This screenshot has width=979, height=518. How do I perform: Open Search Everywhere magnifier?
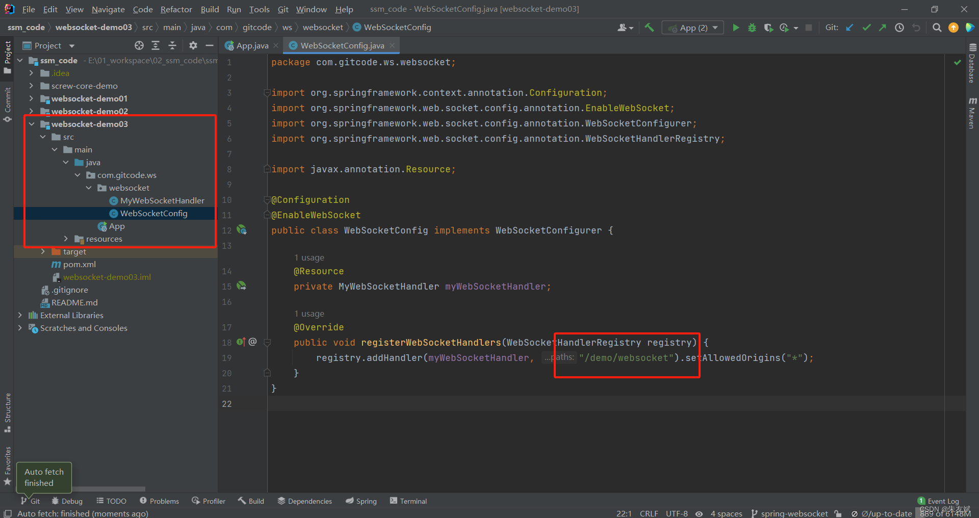click(x=937, y=28)
